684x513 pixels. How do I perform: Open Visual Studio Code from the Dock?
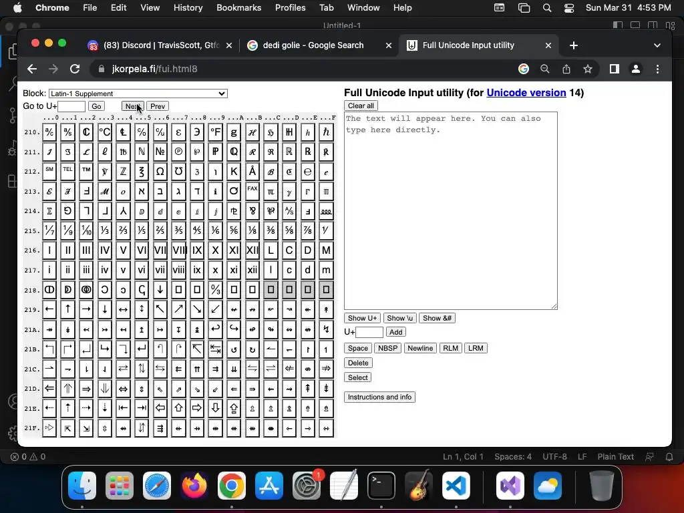click(x=456, y=486)
